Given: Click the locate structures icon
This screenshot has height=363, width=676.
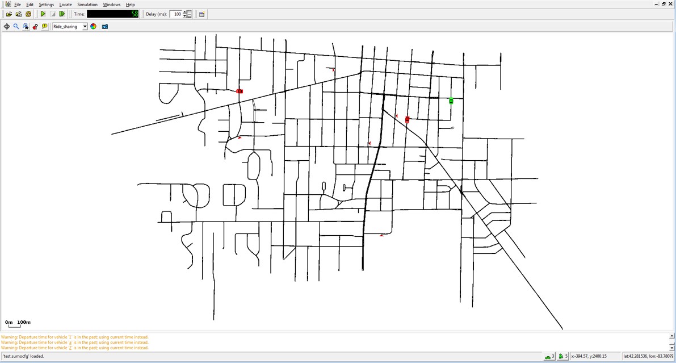Looking at the screenshot, I should pyautogui.click(x=35, y=26).
